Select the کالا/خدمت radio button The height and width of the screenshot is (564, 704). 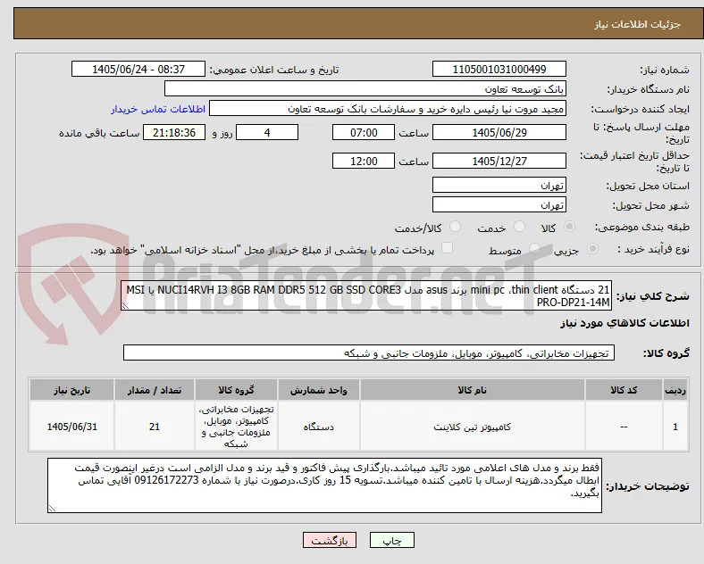pyautogui.click(x=456, y=227)
